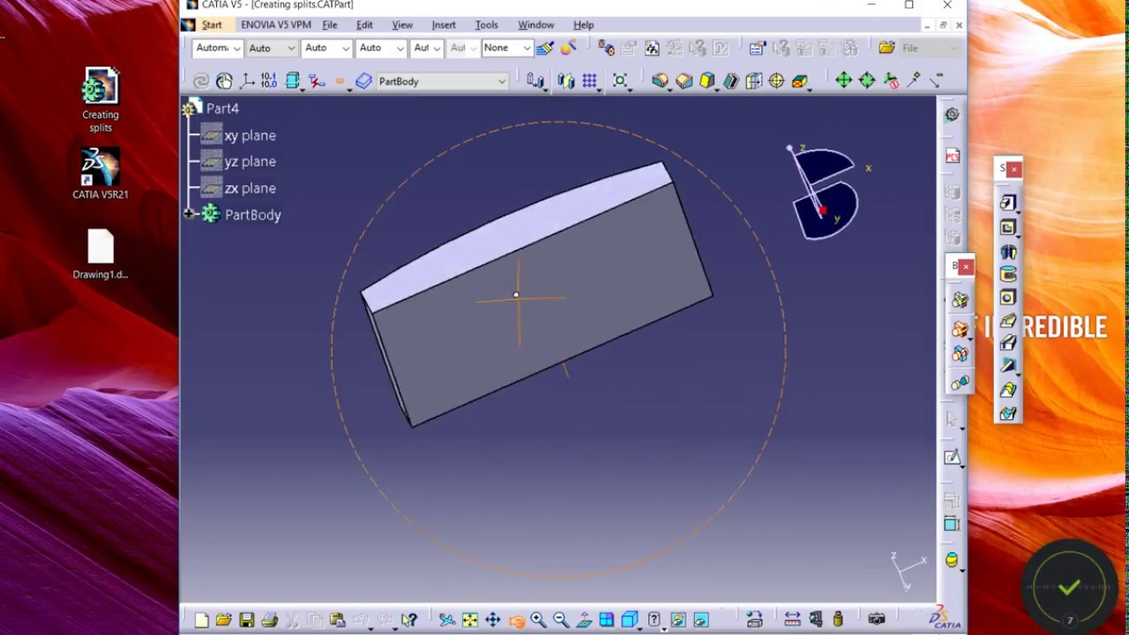The image size is (1129, 635).
Task: Select yz plane in the tree
Action: tap(250, 161)
